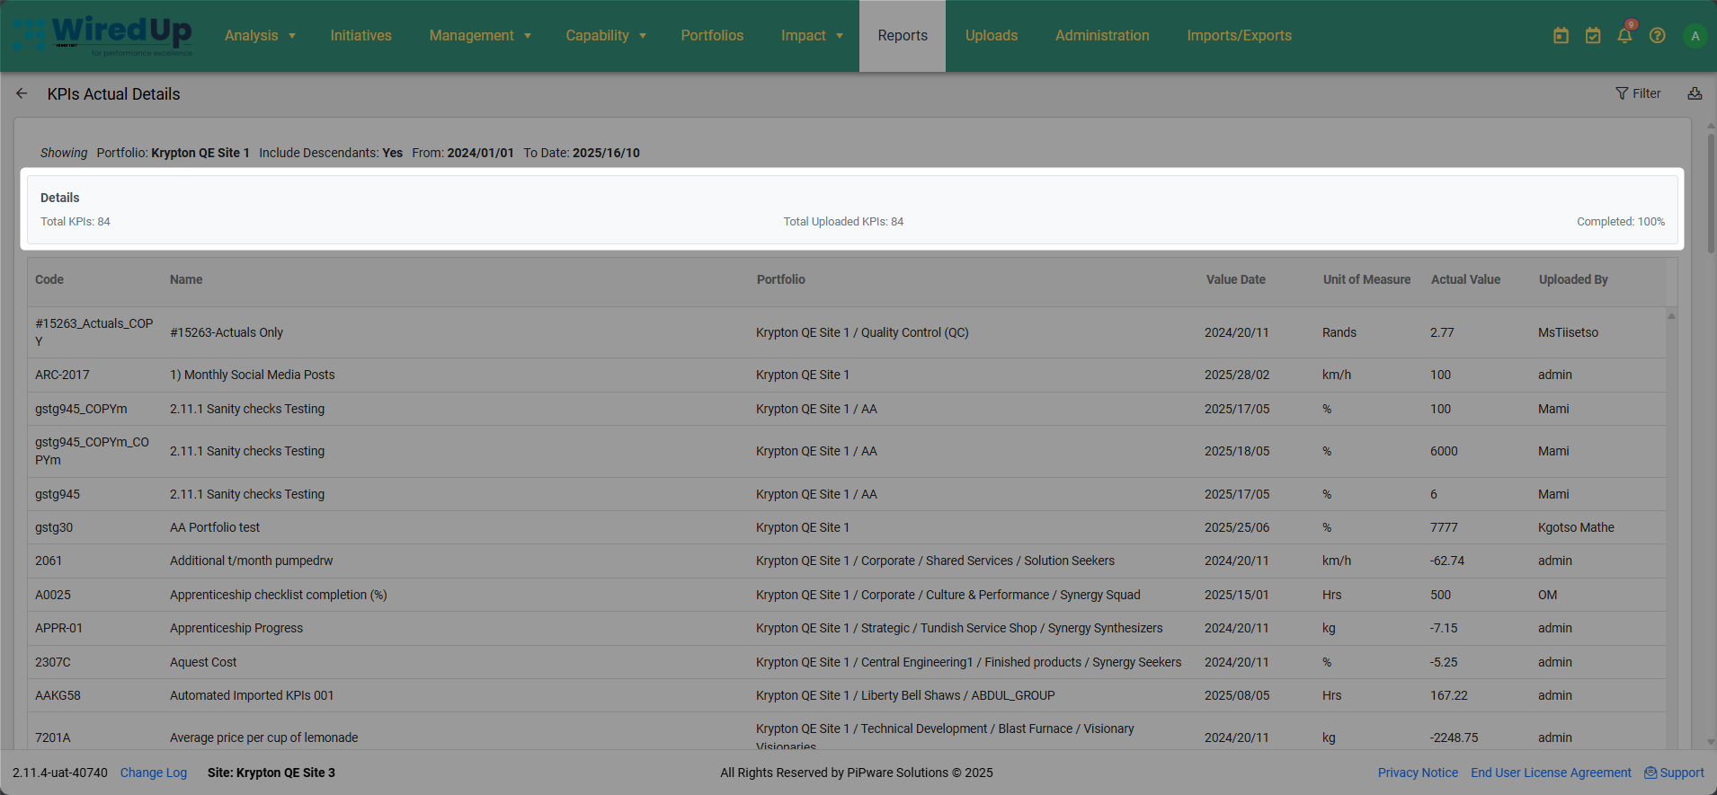Open the notifications bell
The height and width of the screenshot is (795, 1717).
pyautogui.click(x=1625, y=35)
